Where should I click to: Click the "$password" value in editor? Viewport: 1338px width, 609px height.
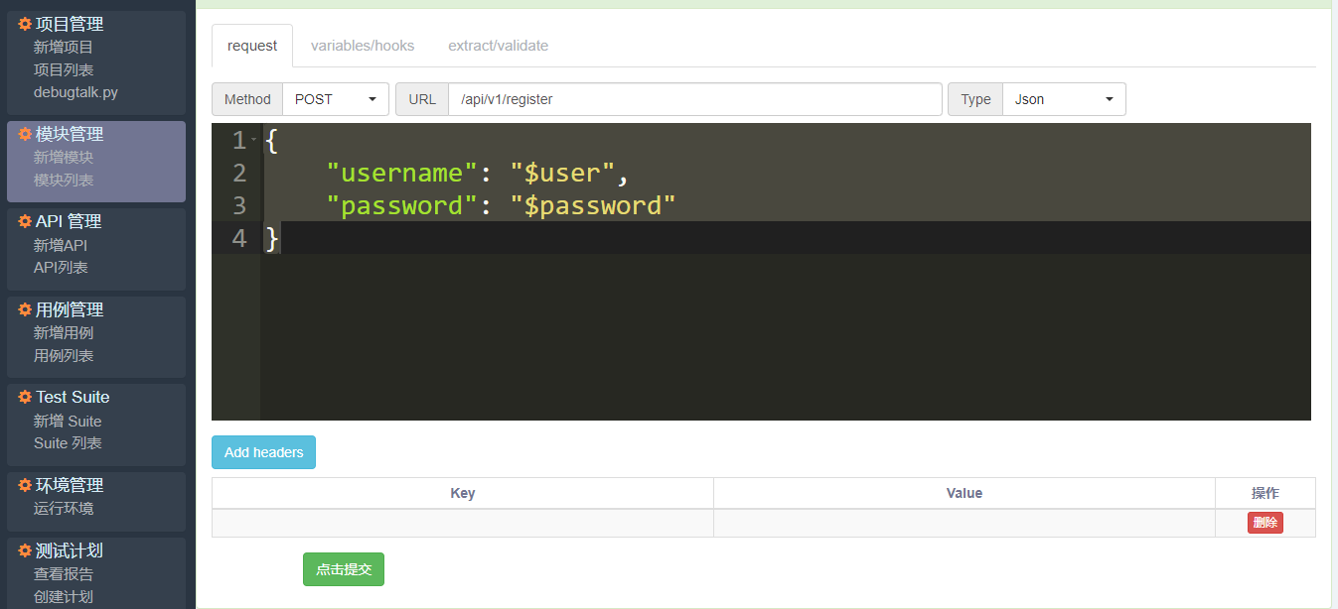[593, 206]
